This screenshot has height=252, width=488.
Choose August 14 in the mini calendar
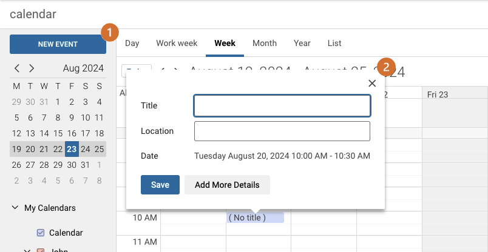point(44,133)
